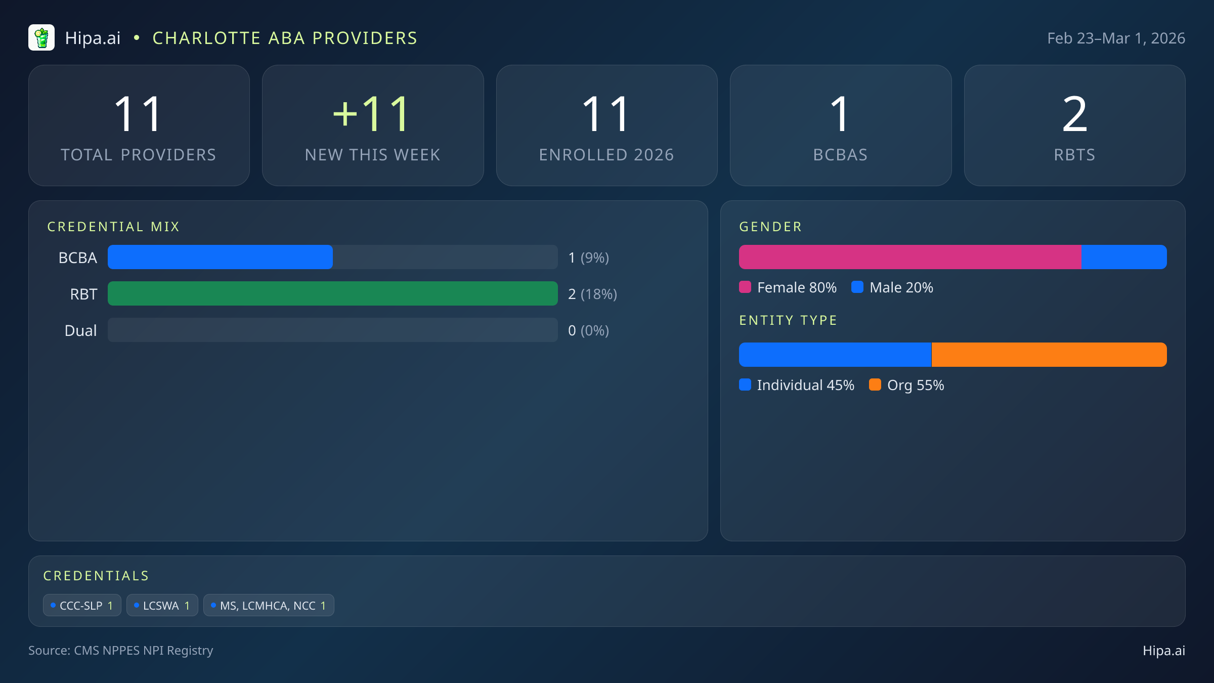Click the blue Male legend swatch

point(857,287)
